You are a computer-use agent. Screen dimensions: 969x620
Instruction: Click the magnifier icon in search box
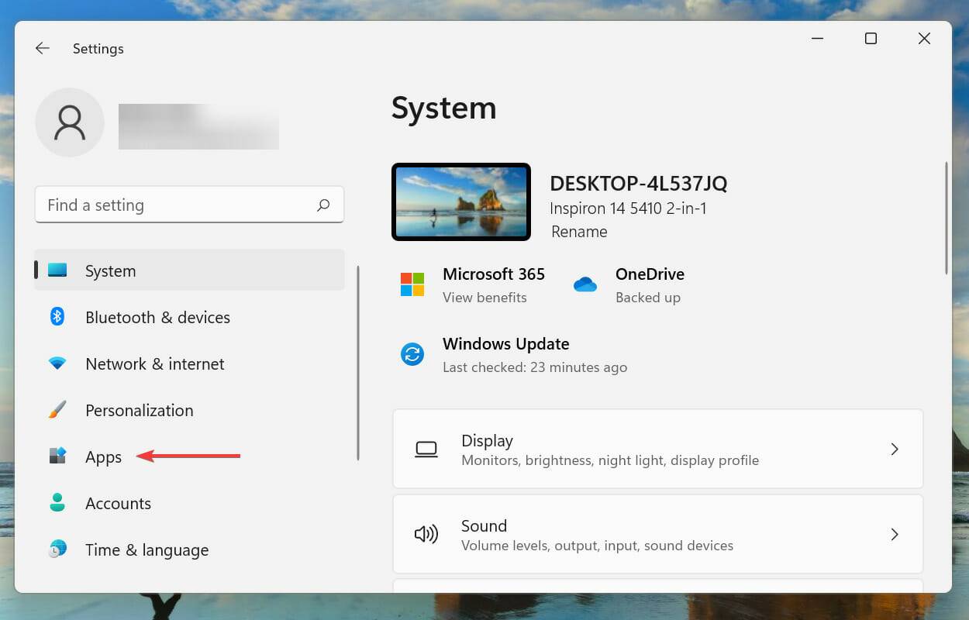pyautogui.click(x=323, y=205)
